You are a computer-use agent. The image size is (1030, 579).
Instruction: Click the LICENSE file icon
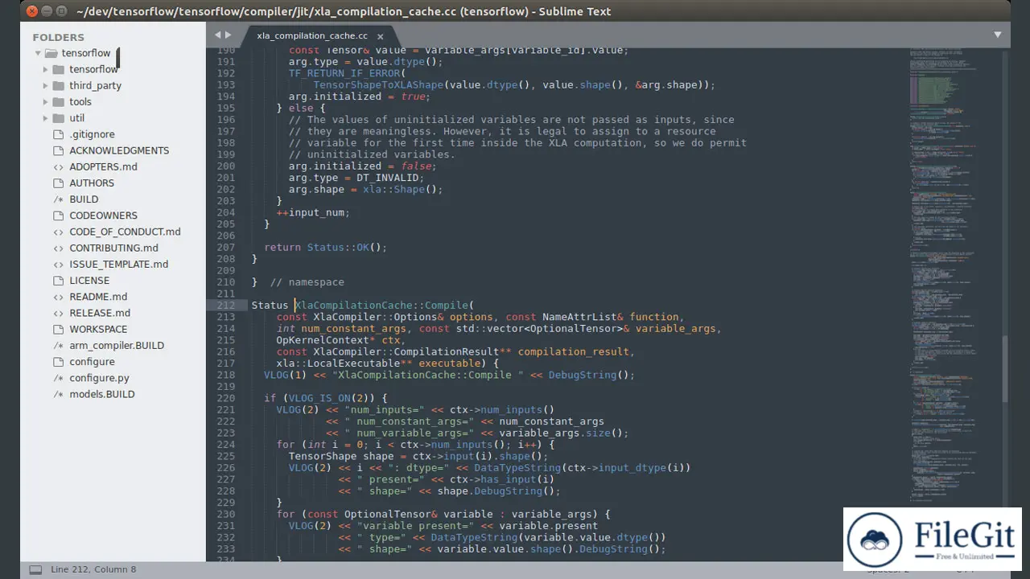point(58,281)
